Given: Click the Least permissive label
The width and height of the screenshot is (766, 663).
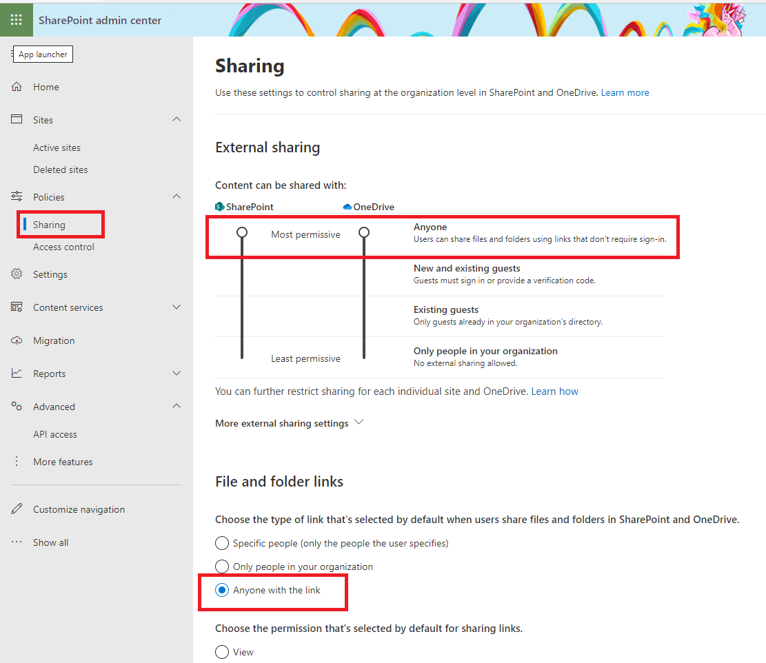Looking at the screenshot, I should point(306,359).
